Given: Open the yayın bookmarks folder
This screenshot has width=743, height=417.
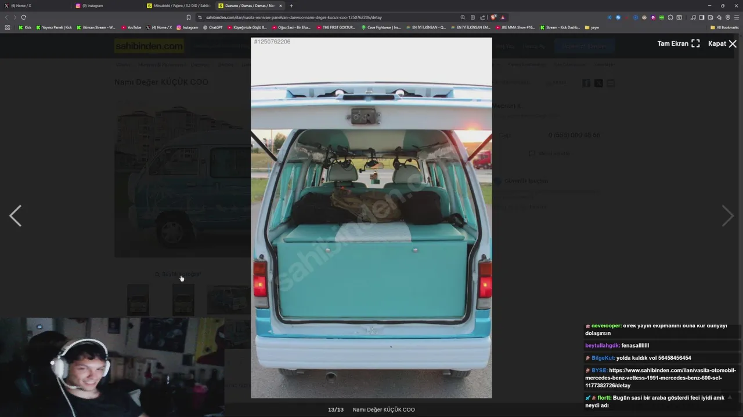Looking at the screenshot, I should 592,27.
